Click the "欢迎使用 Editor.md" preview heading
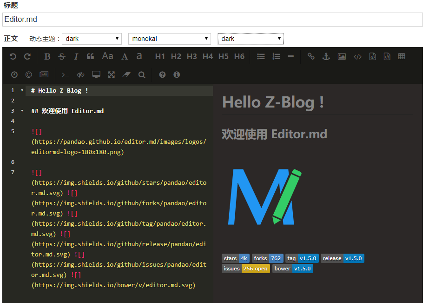The height and width of the screenshot is (303, 429). 274,134
